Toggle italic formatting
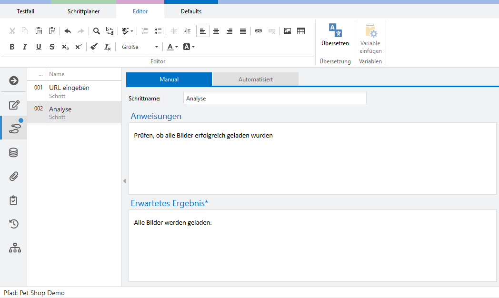This screenshot has height=298, width=499. (25, 47)
